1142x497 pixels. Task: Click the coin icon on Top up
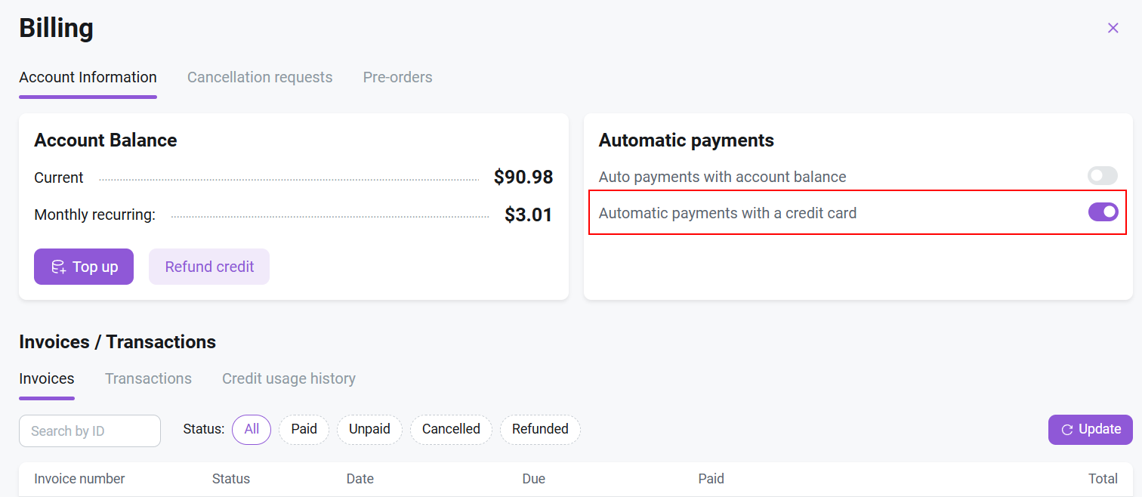click(58, 267)
